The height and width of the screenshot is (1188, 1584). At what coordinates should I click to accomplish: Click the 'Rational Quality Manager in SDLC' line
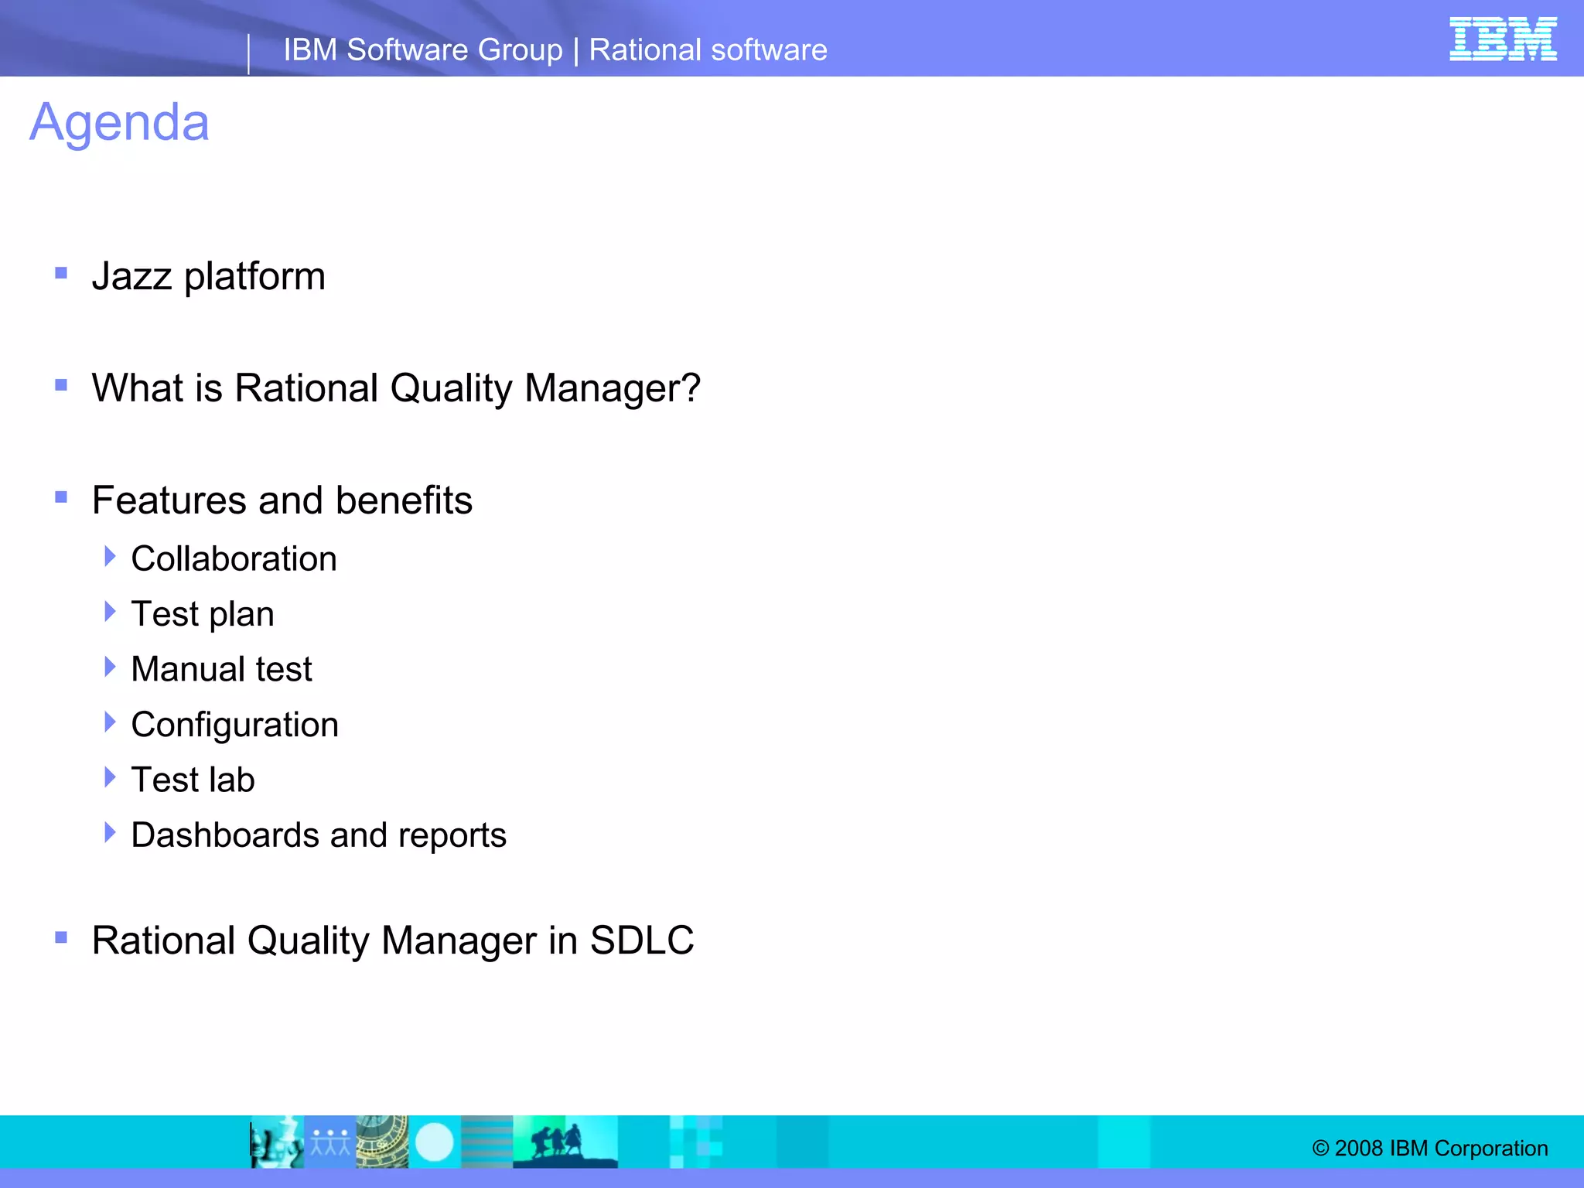(393, 940)
